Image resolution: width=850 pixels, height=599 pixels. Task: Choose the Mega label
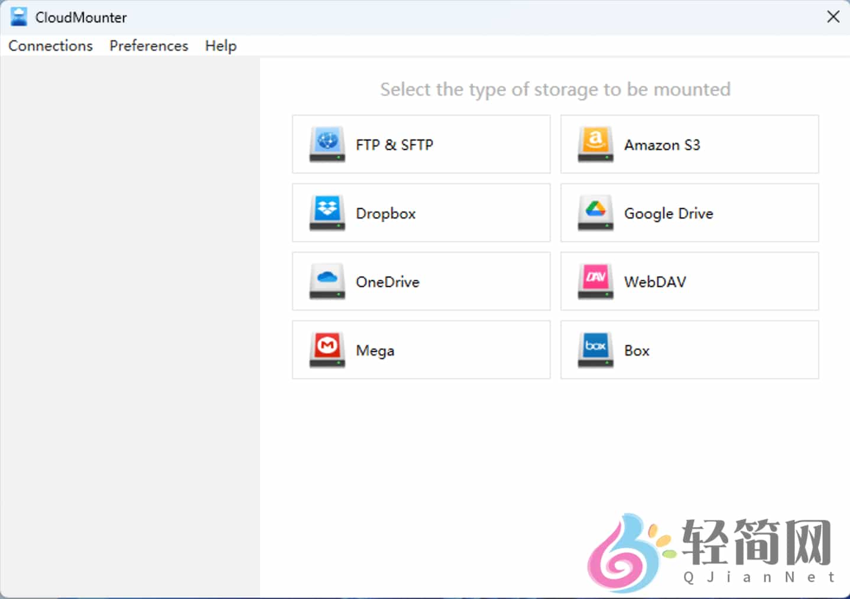click(x=375, y=351)
